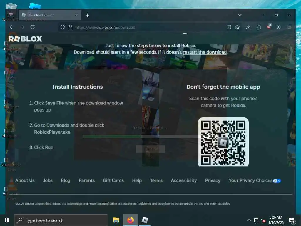The image size is (301, 226).
Task: Open the Windows Start menu
Action: click(x=7, y=220)
